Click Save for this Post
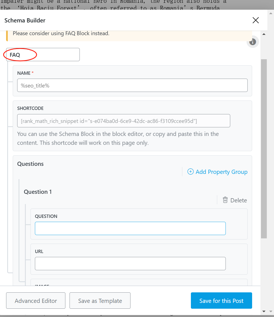Viewport: 274px width, 317px height. coord(221,300)
